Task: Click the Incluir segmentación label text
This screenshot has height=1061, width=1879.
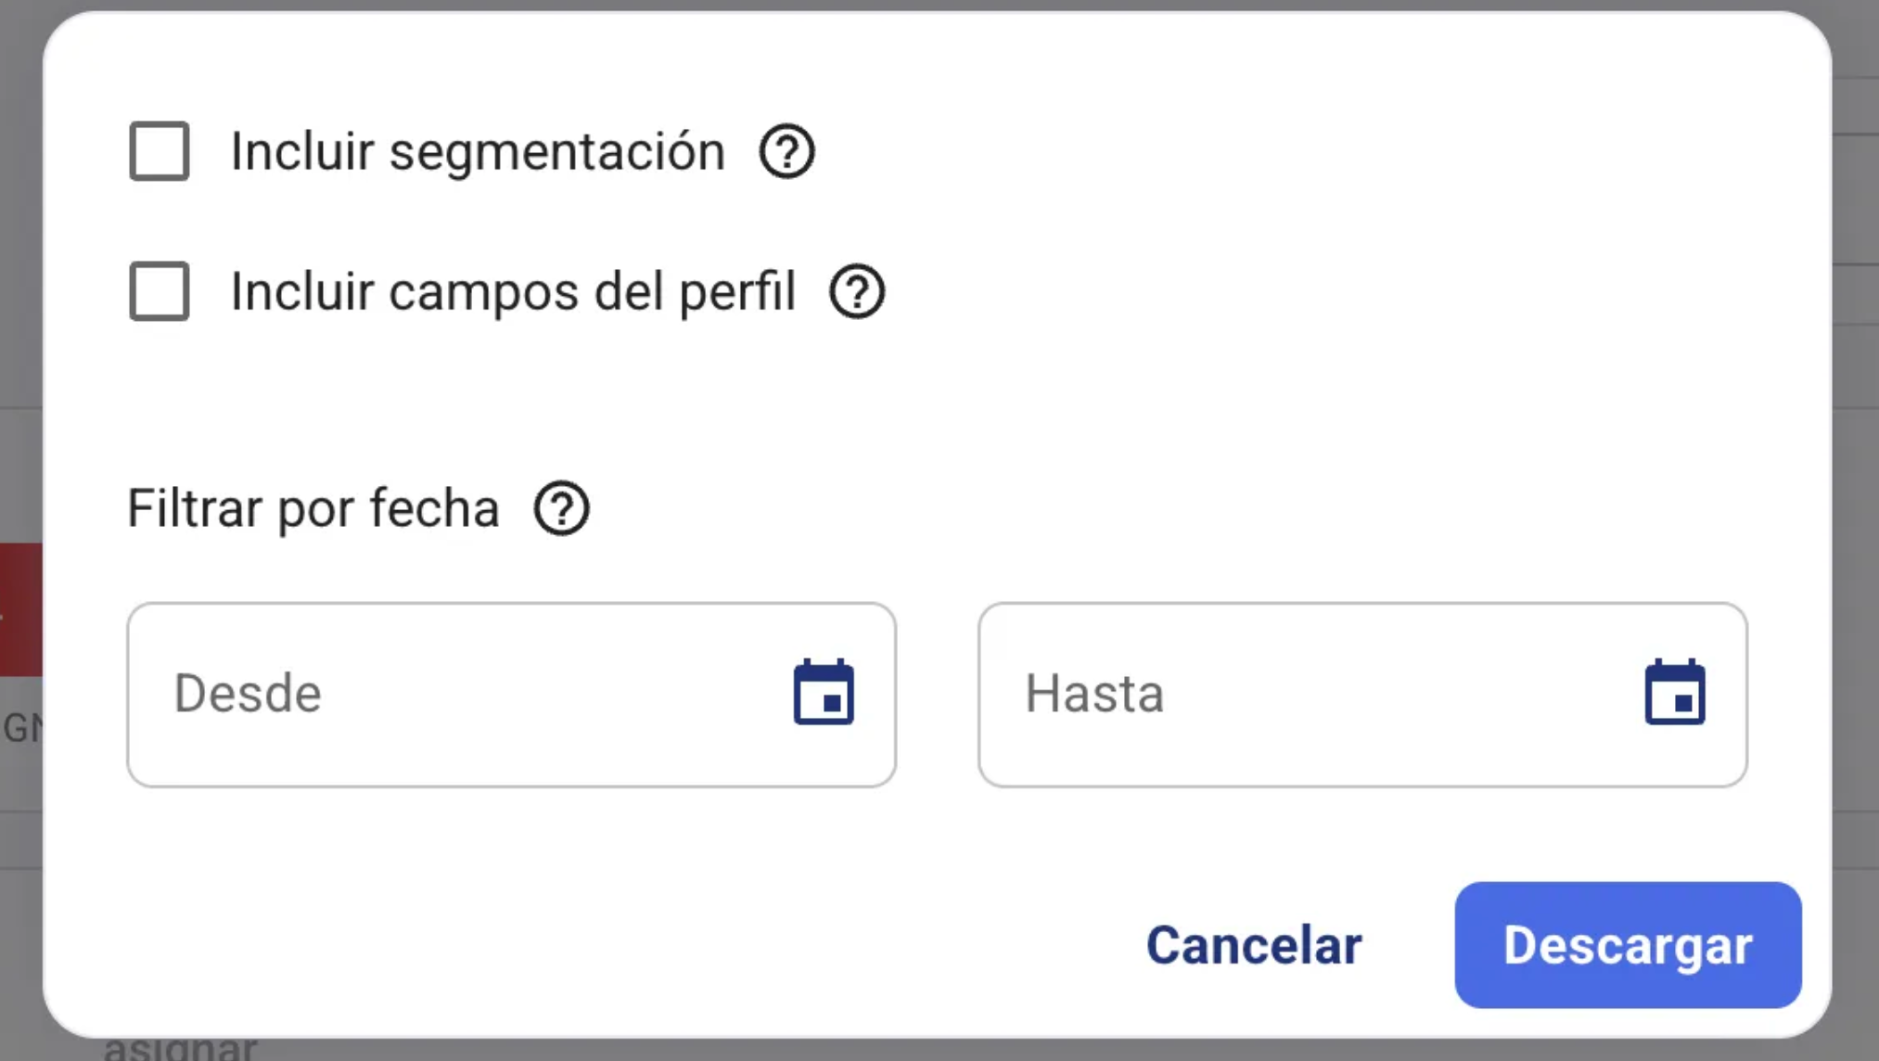Action: pyautogui.click(x=478, y=151)
